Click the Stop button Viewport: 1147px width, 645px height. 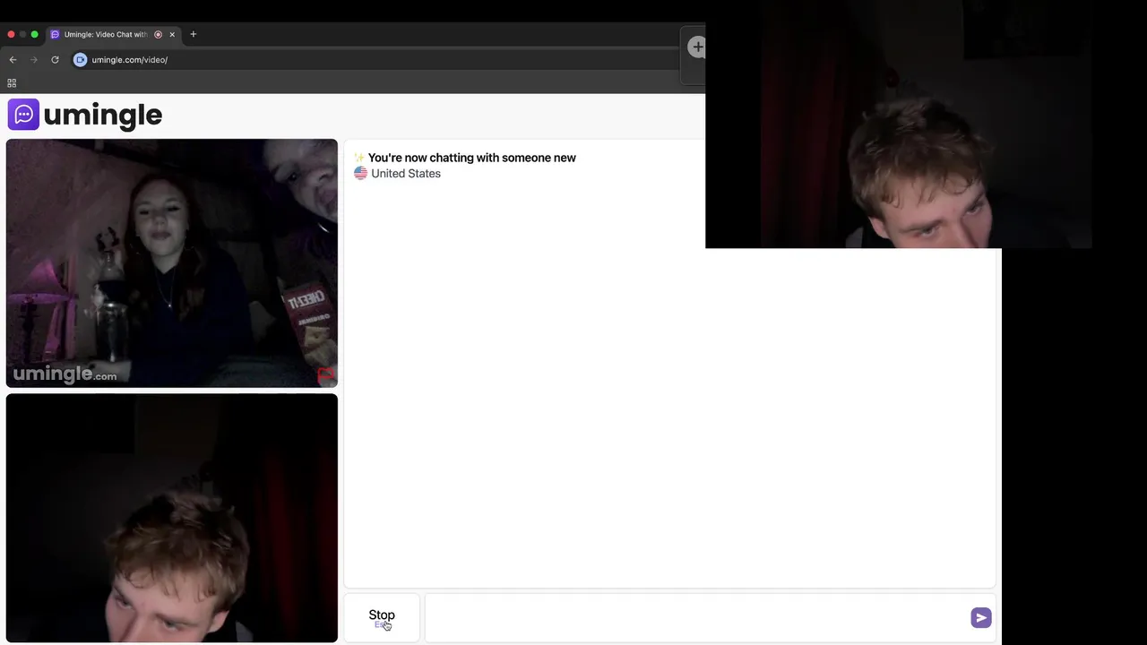[382, 617]
